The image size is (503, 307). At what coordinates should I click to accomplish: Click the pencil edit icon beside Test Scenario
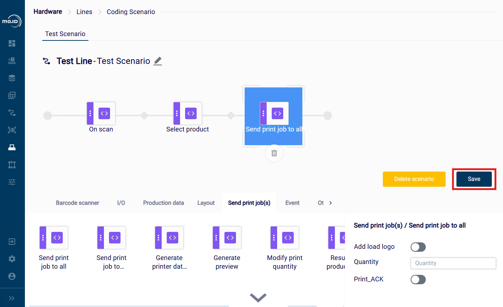[x=158, y=61]
